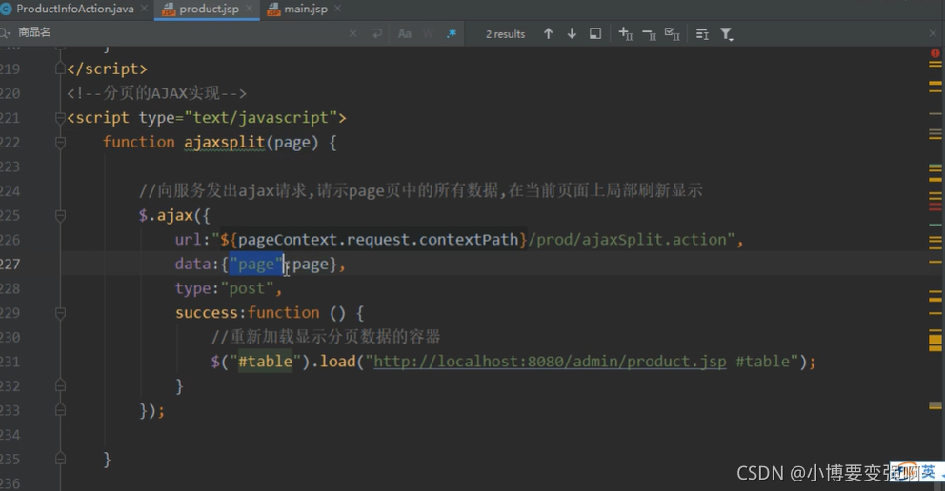The width and height of the screenshot is (945, 491).
Task: Click the new line search icon
Action: 376,33
